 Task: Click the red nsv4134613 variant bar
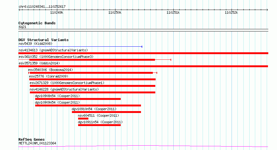tap(143, 53)
